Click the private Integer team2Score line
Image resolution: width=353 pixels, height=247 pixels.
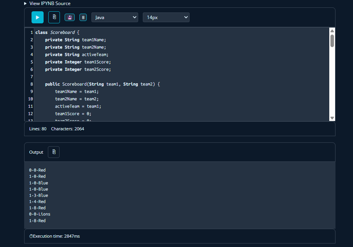(78, 69)
